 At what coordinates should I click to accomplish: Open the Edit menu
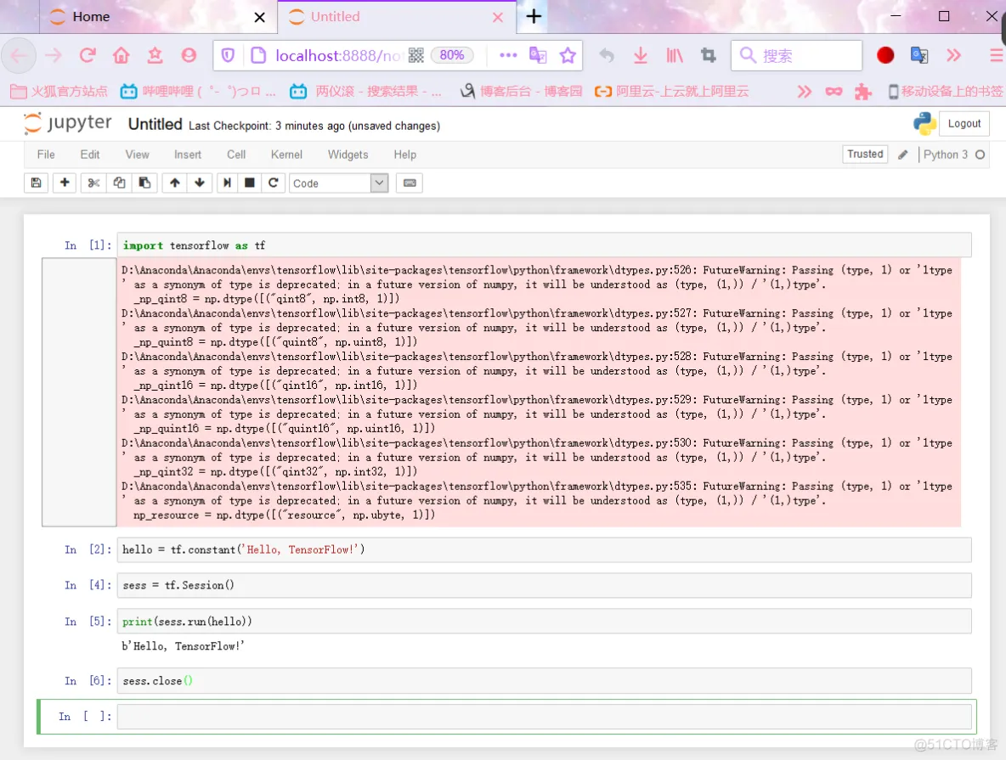click(90, 155)
